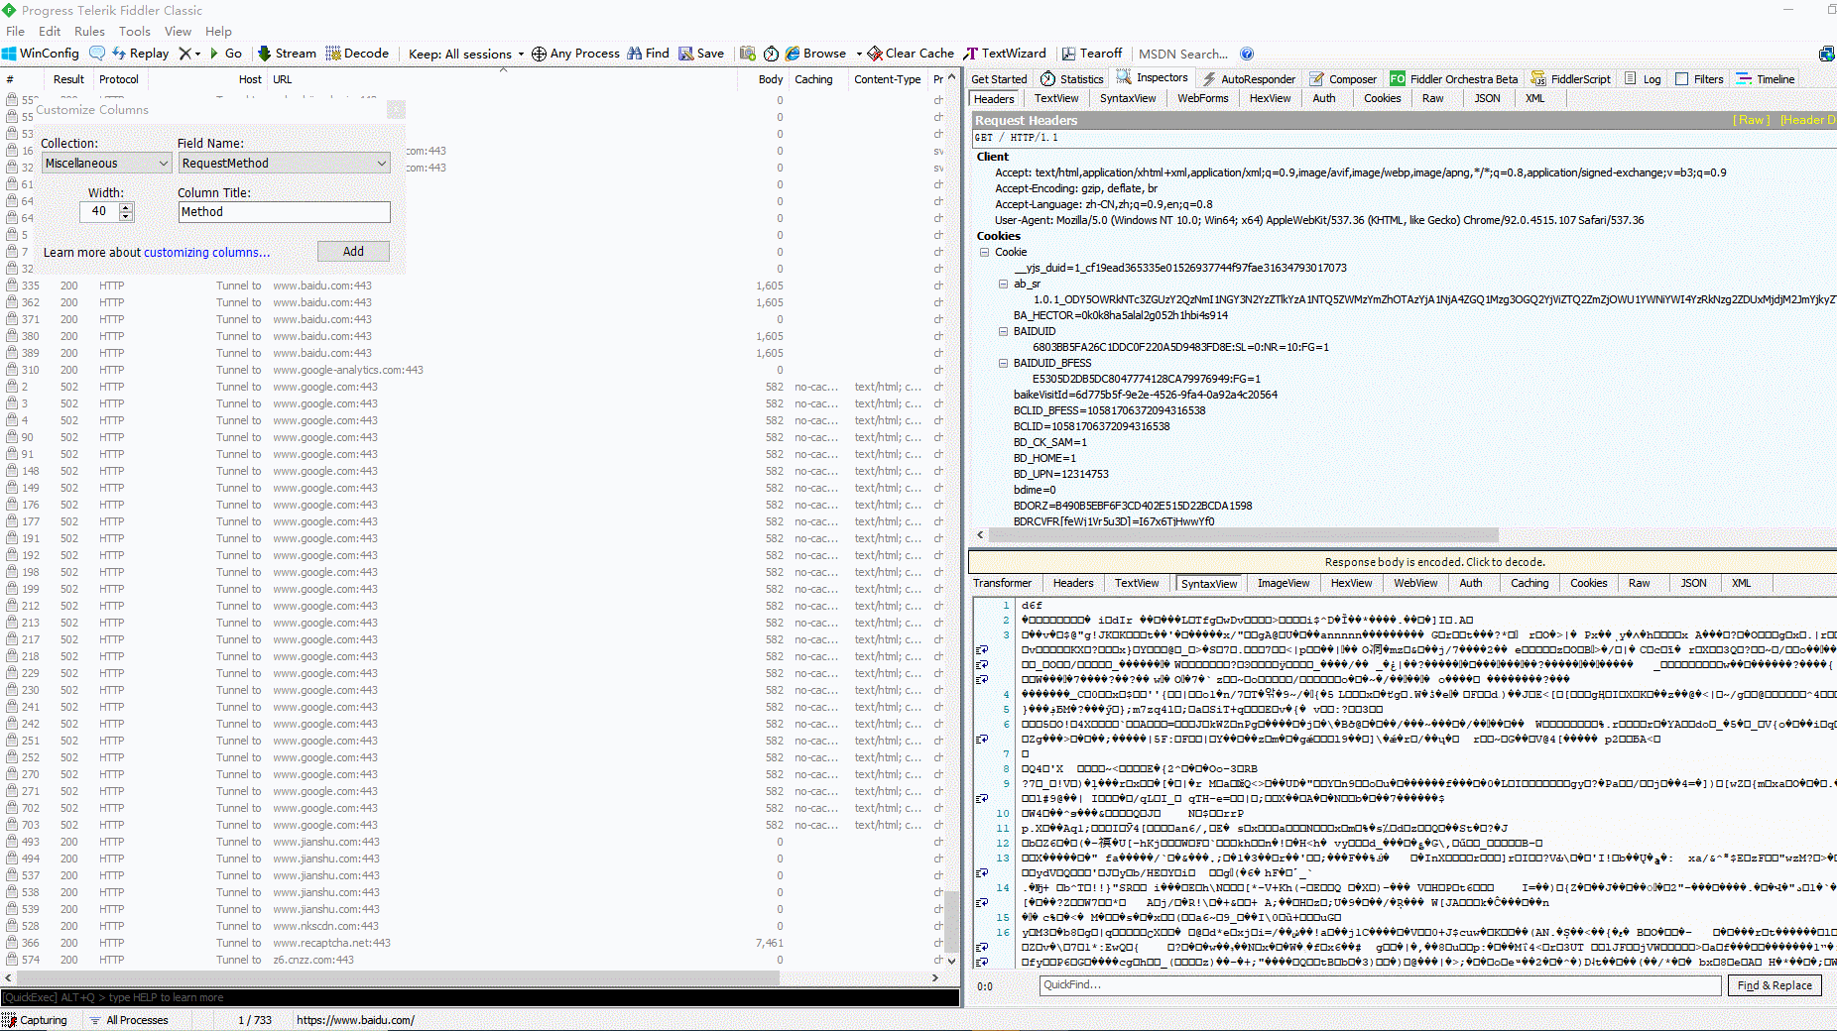Open the Composer tab
The image size is (1837, 1031).
click(x=1343, y=79)
